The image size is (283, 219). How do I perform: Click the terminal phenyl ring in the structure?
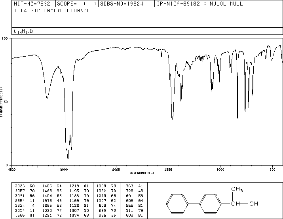pyautogui.click(x=177, y=204)
